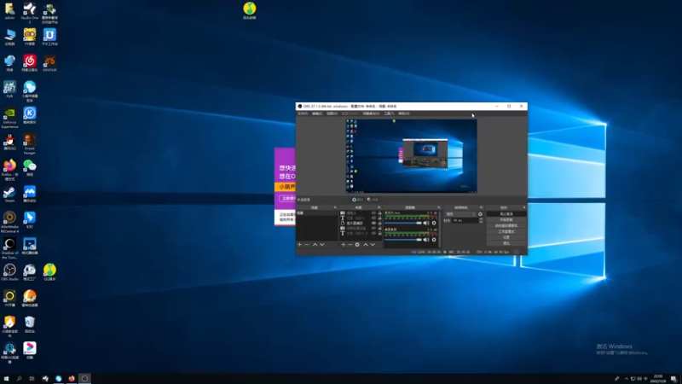
Task: Launch DEVOUR desktop shortcut
Action: point(49,63)
